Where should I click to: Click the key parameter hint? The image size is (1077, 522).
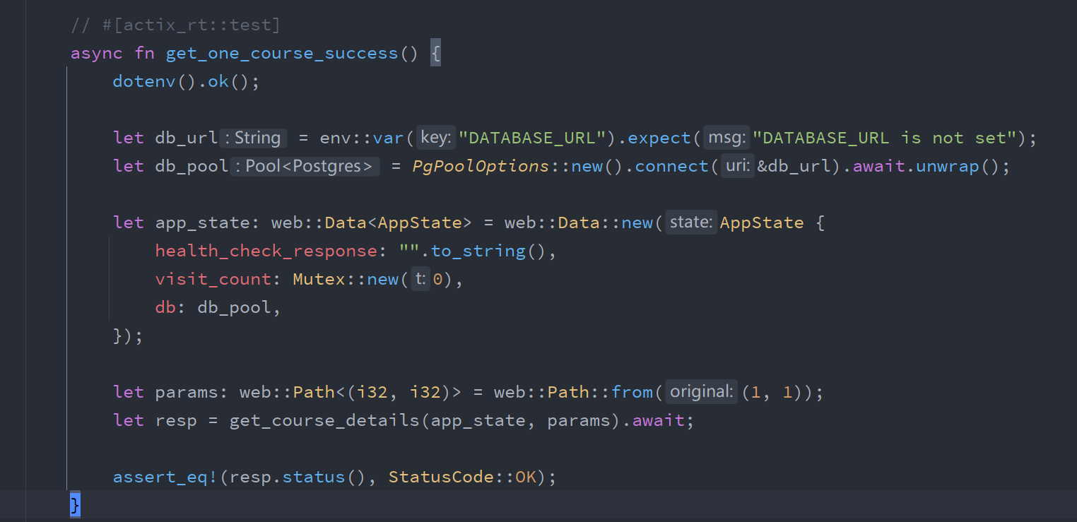pyautogui.click(x=435, y=137)
